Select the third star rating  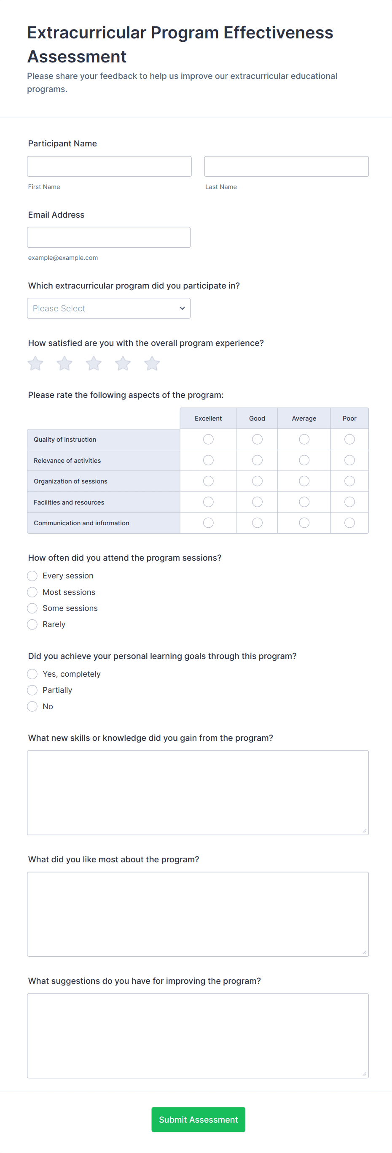point(94,363)
